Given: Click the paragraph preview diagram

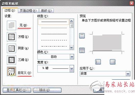Looking at the screenshot, I should point(107,43).
